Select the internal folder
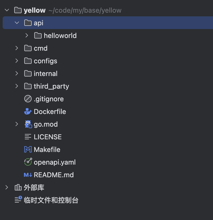 pos(45,74)
